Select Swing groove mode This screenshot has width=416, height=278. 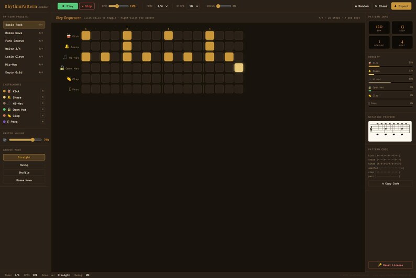tap(24, 165)
